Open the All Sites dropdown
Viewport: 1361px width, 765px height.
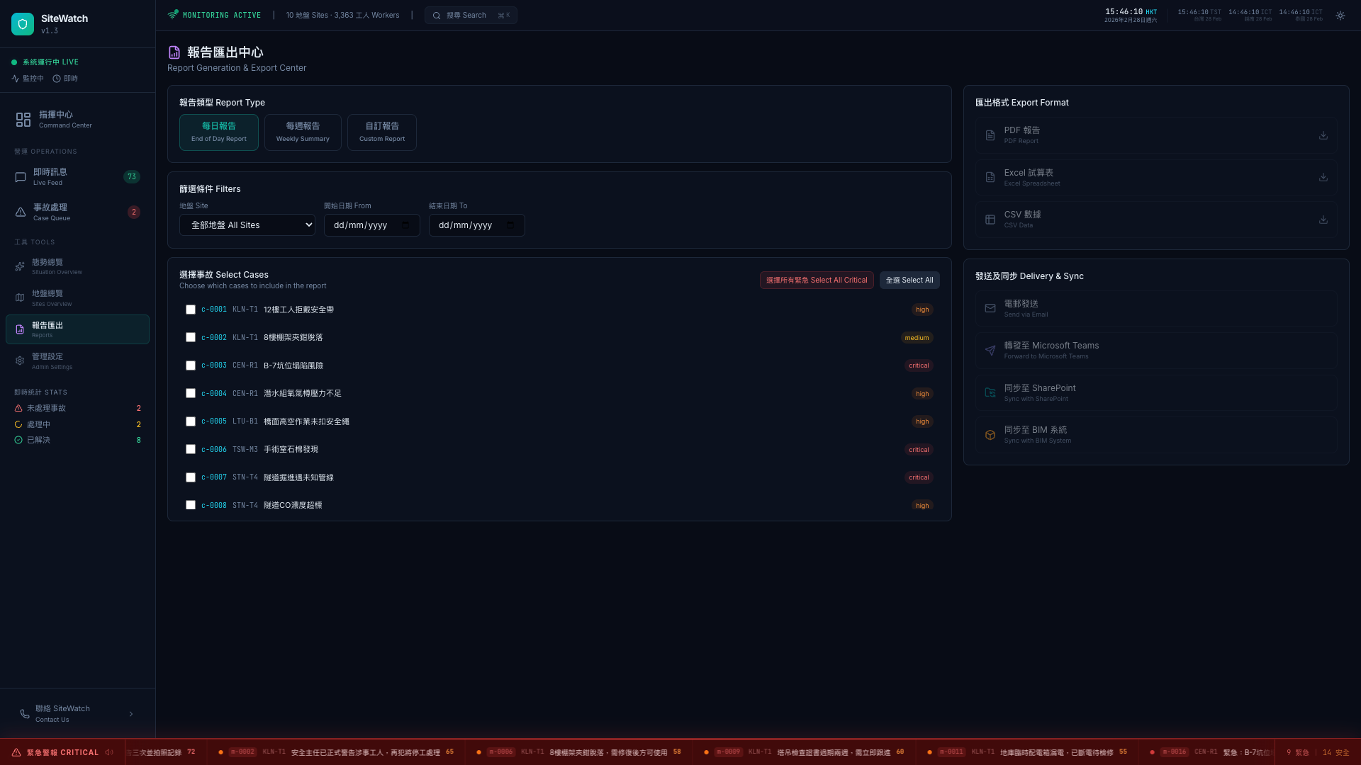click(247, 225)
